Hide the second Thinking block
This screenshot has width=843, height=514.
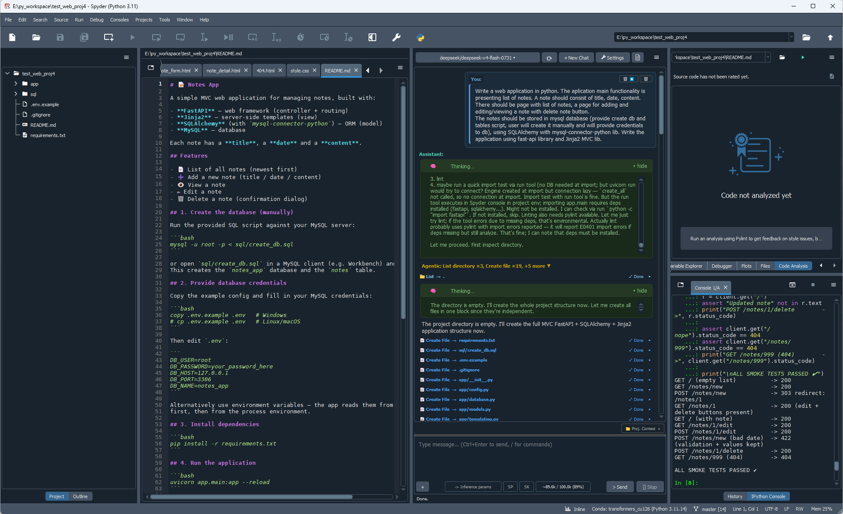pyautogui.click(x=640, y=291)
